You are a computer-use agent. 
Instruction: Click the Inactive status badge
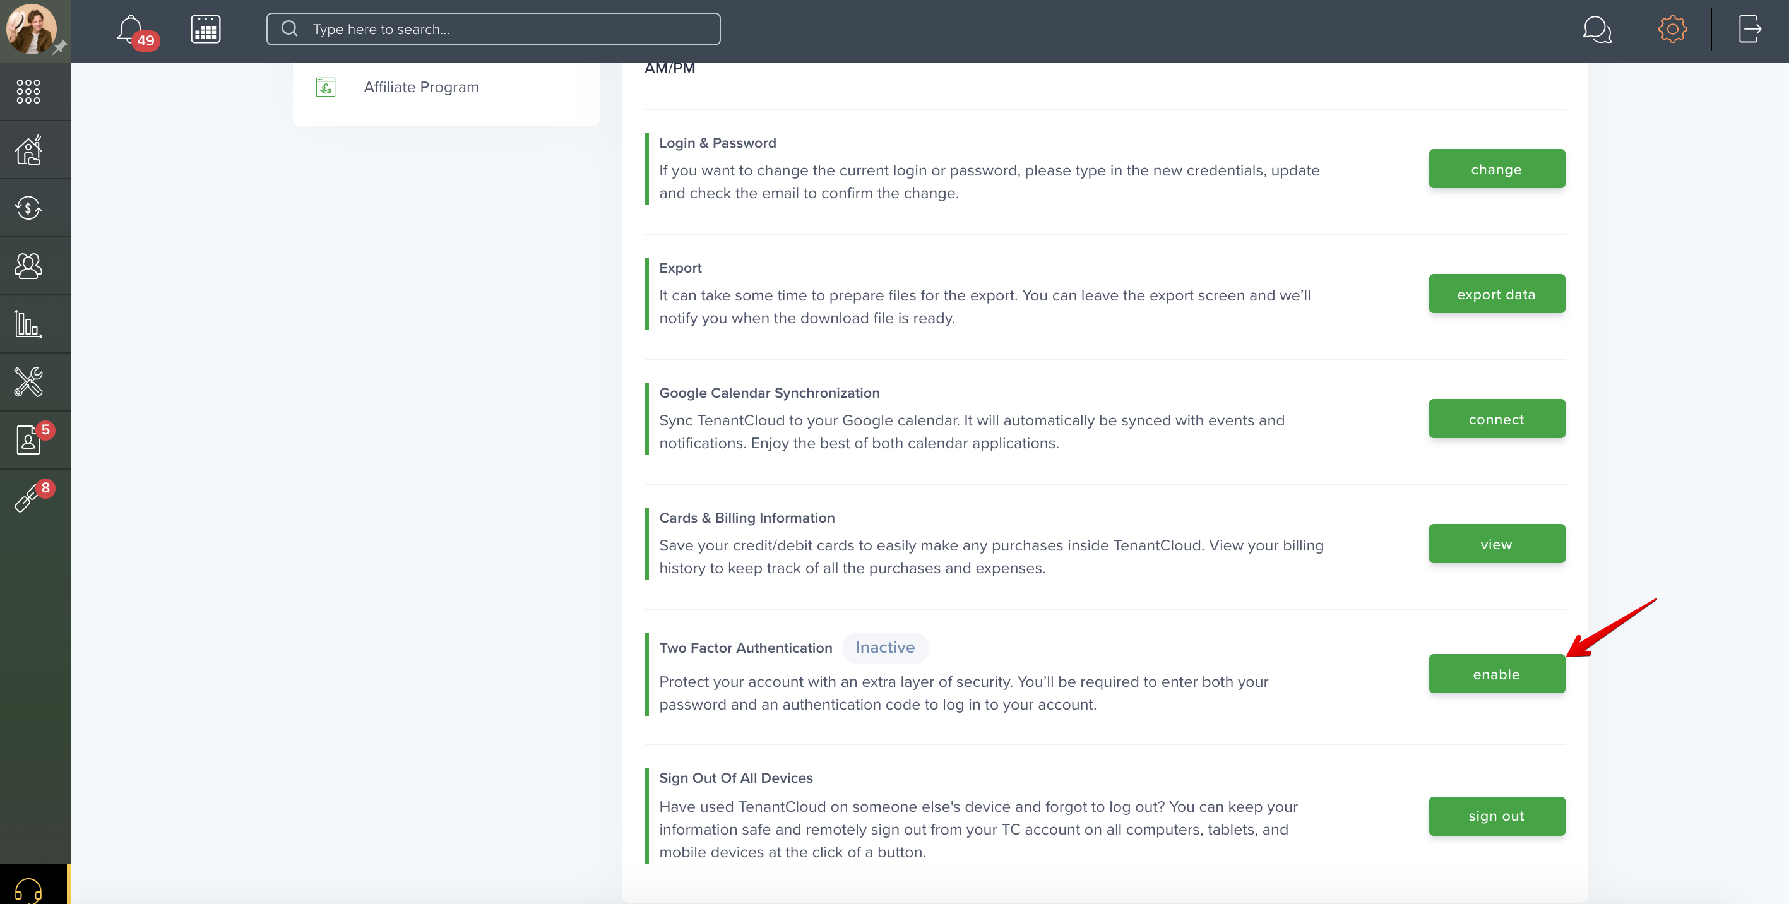[x=885, y=647]
